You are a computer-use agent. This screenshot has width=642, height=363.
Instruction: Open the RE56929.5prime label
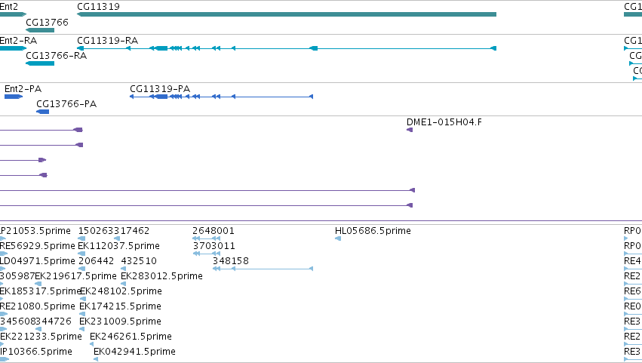pyautogui.click(x=38, y=246)
